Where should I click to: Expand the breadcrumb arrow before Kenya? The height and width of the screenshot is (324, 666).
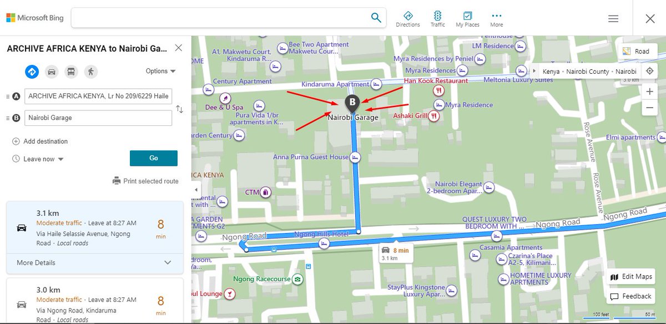(x=534, y=72)
